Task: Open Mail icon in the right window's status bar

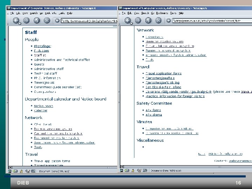Action: point(127,170)
